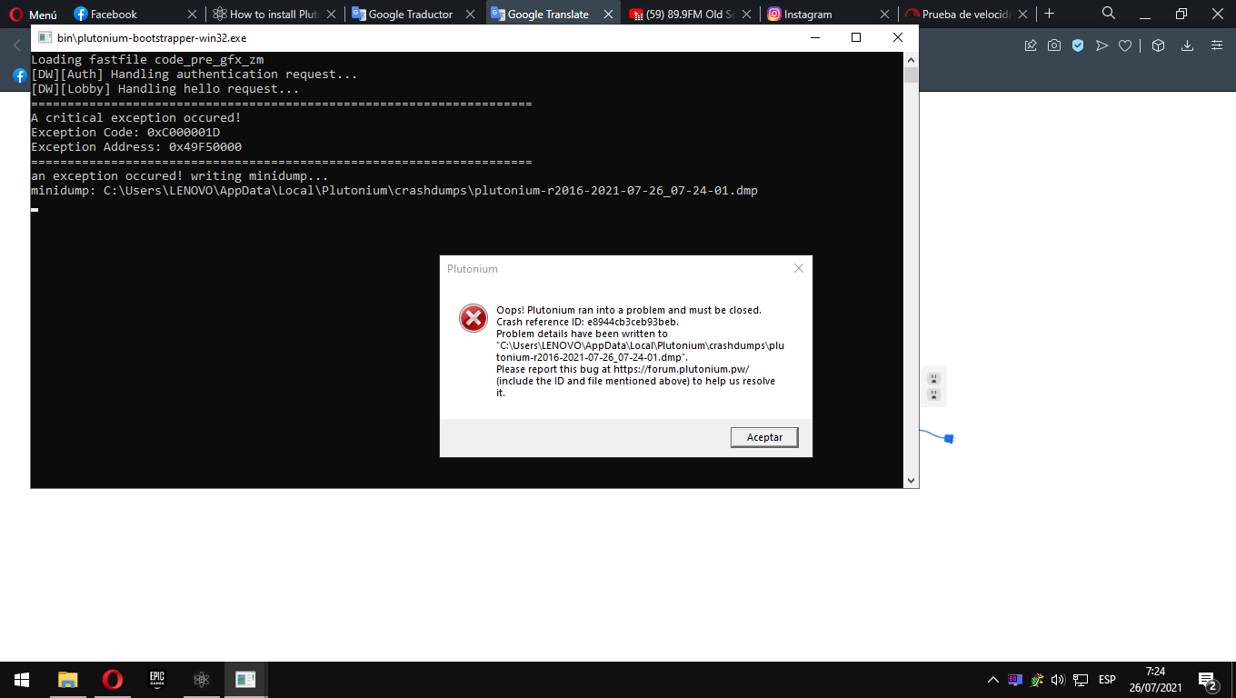Click the My Flow send icon
This screenshot has height=698, width=1236.
coord(1101,45)
